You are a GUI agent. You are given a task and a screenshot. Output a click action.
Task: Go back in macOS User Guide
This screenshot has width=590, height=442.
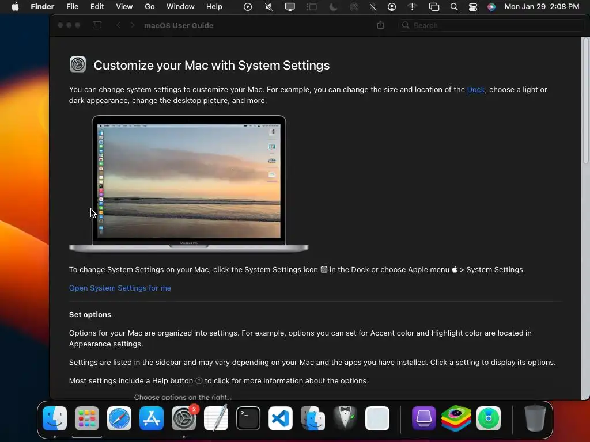click(118, 25)
